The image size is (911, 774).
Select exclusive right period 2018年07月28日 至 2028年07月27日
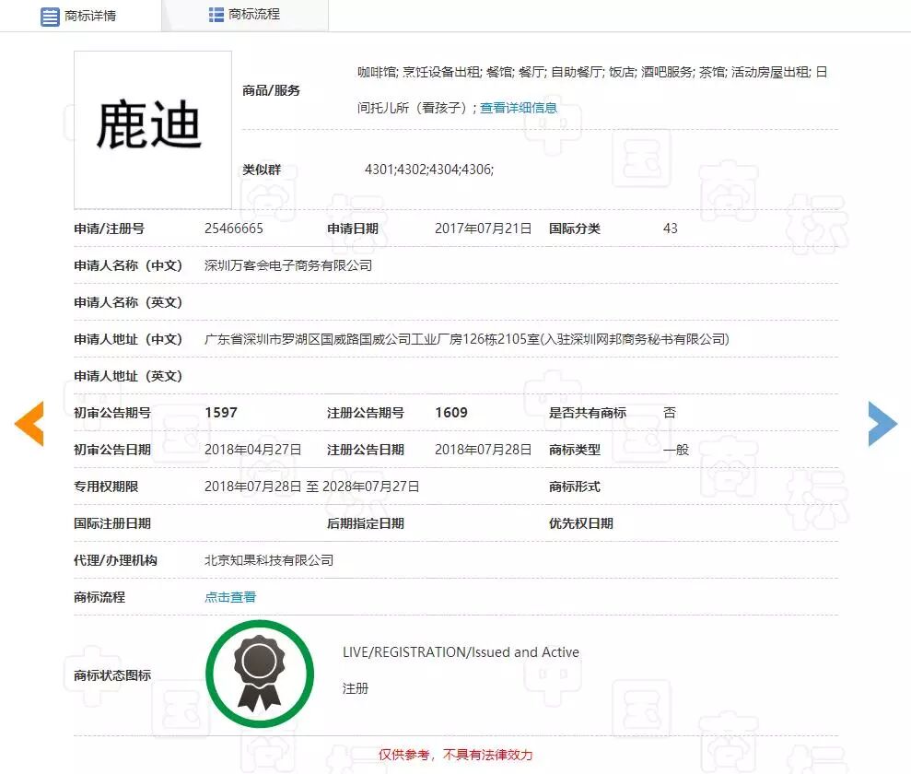point(312,487)
